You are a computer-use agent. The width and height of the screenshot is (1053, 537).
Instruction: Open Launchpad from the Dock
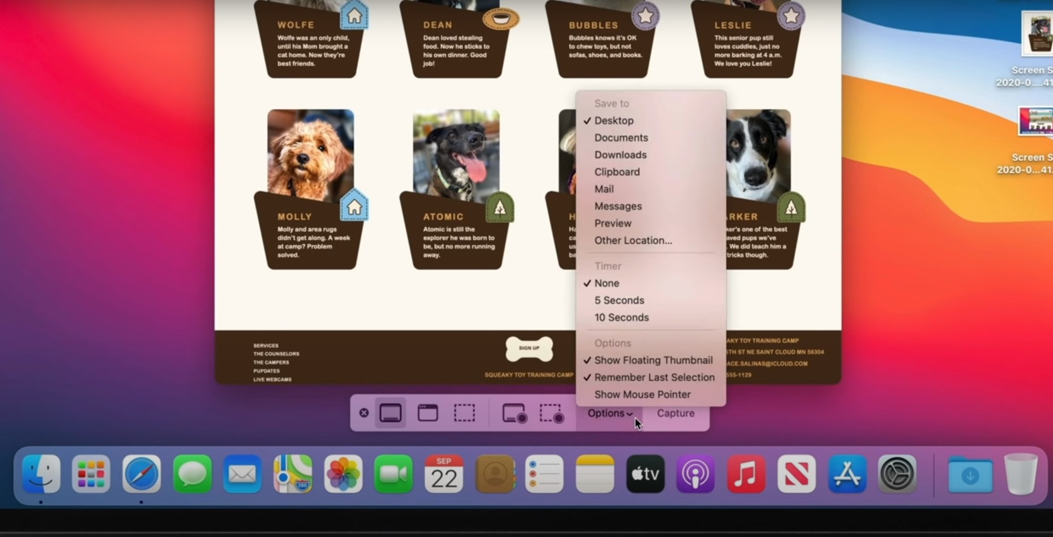91,474
